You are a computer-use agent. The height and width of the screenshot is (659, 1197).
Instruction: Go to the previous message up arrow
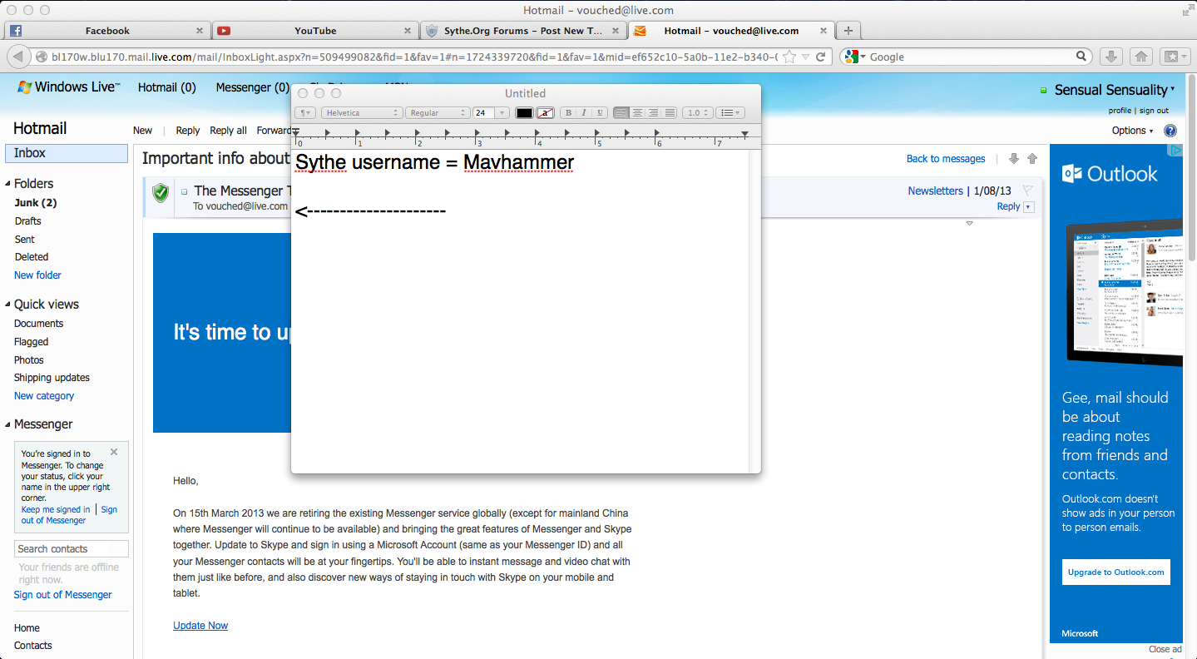[x=1032, y=159]
